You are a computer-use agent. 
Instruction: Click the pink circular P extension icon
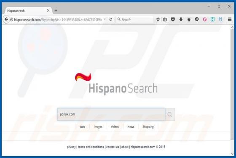tap(205, 19)
